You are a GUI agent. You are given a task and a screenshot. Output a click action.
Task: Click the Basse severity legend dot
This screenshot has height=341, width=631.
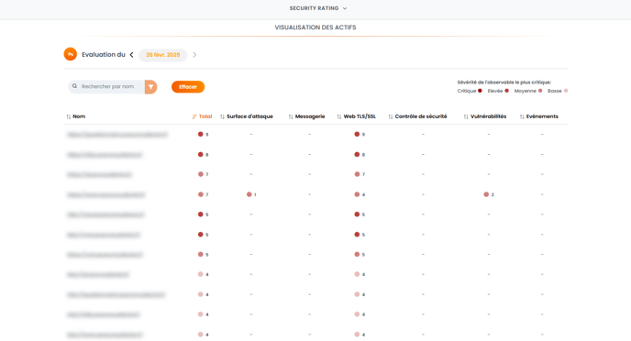point(566,91)
